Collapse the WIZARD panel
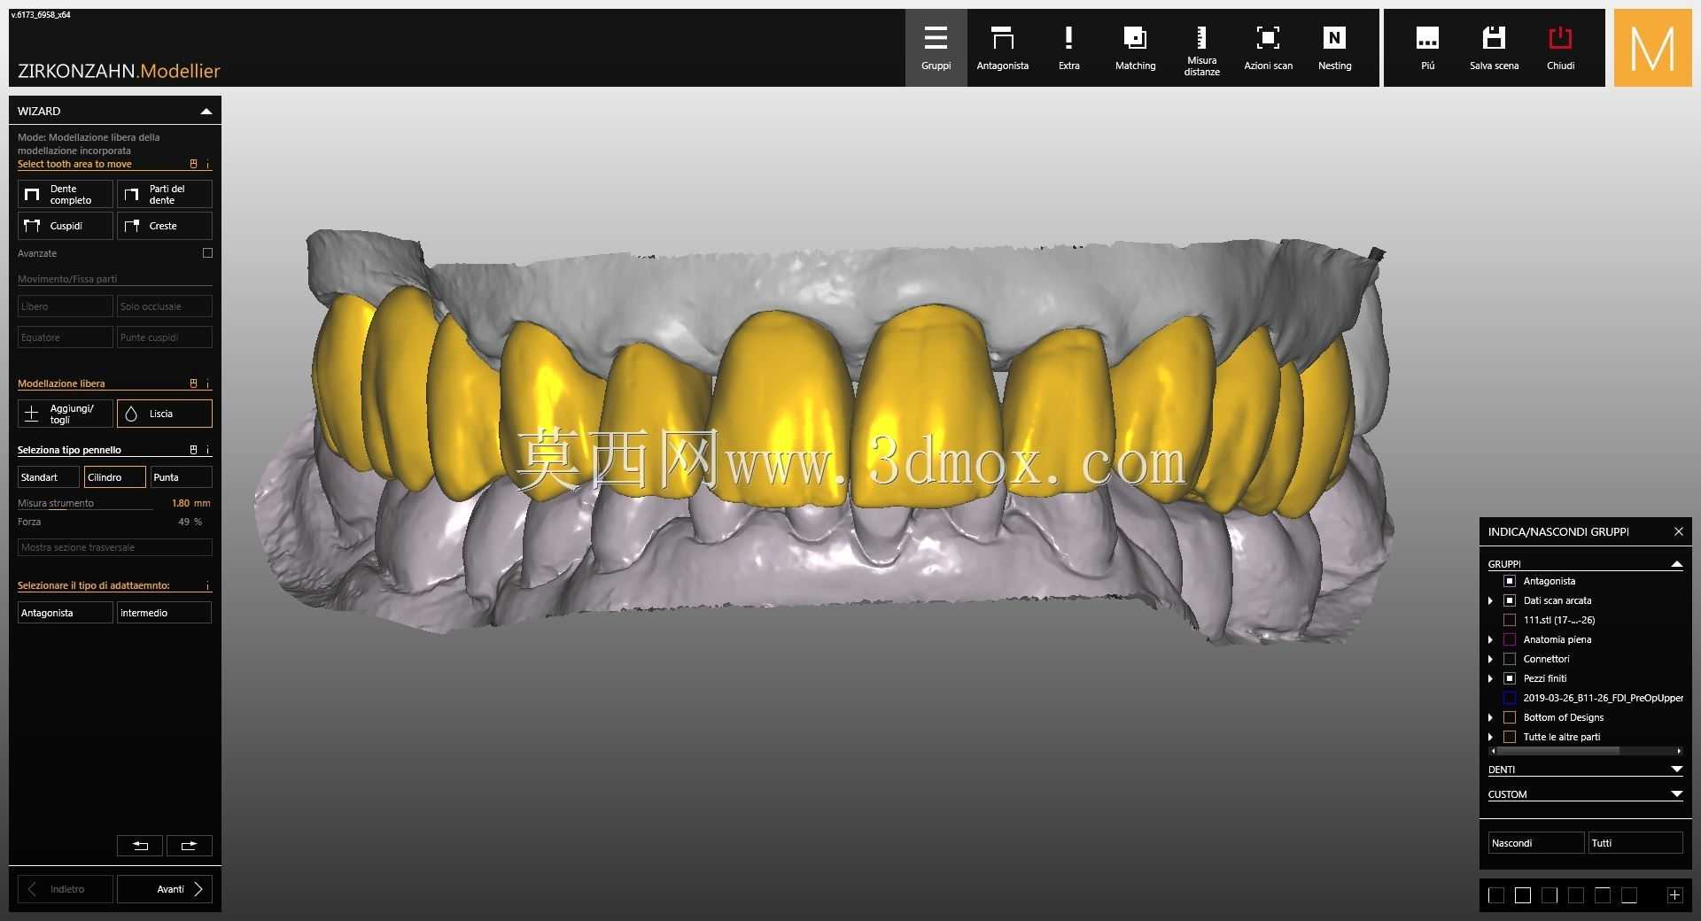The width and height of the screenshot is (1701, 921). [x=206, y=111]
